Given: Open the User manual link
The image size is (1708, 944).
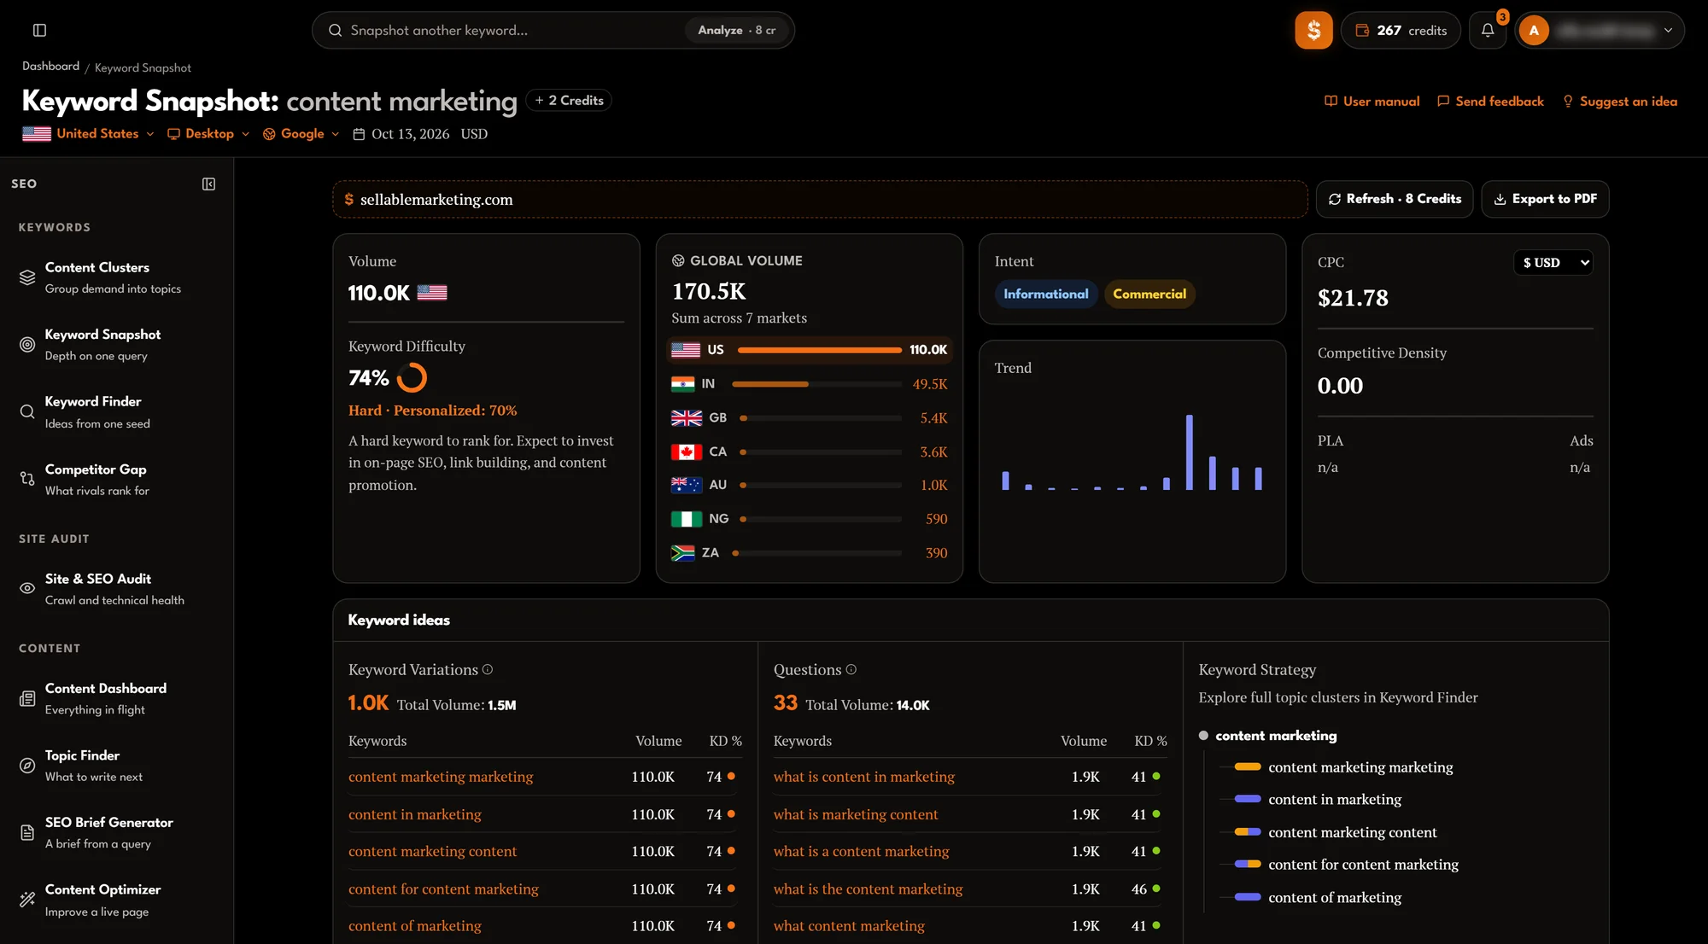Looking at the screenshot, I should pyautogui.click(x=1372, y=101).
